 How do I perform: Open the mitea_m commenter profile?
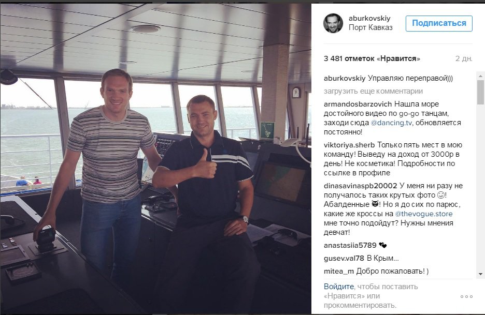(x=339, y=271)
